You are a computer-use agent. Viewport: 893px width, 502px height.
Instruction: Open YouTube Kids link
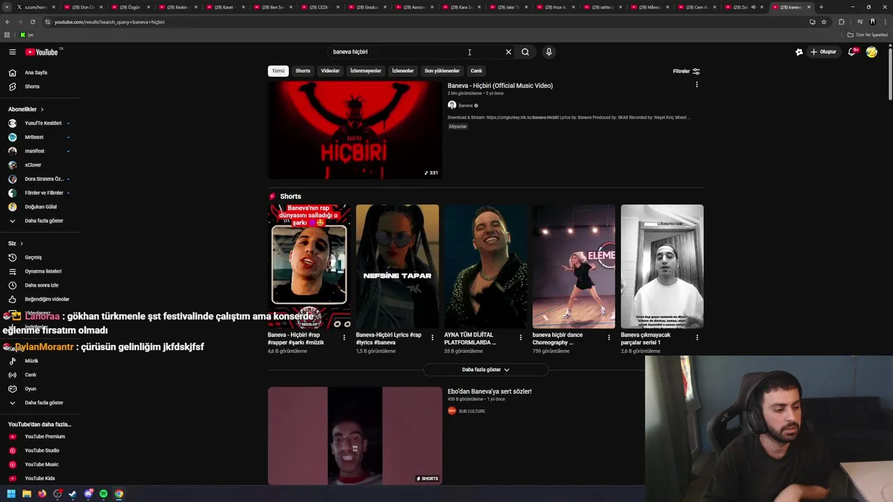point(40,478)
